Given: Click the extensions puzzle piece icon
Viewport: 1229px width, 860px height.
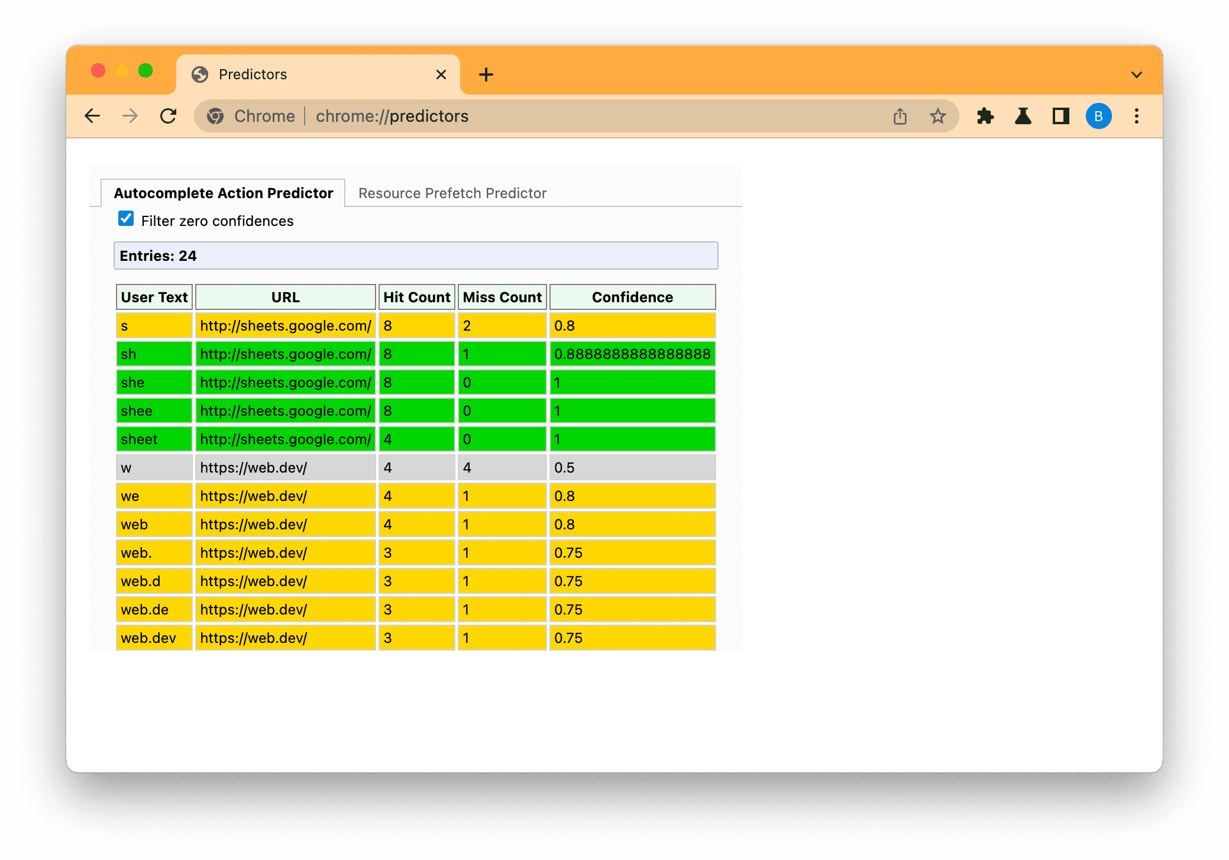Looking at the screenshot, I should tap(987, 117).
